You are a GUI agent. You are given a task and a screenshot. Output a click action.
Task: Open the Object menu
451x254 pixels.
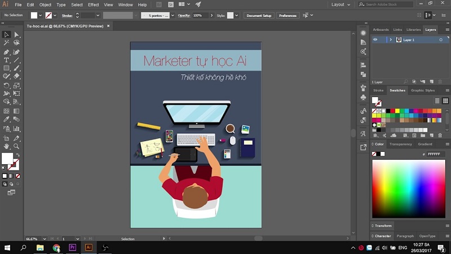[45, 5]
